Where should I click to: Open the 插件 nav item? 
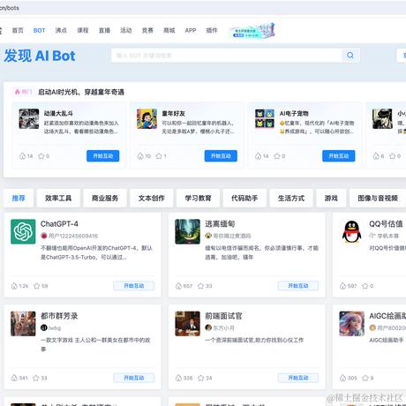point(212,30)
